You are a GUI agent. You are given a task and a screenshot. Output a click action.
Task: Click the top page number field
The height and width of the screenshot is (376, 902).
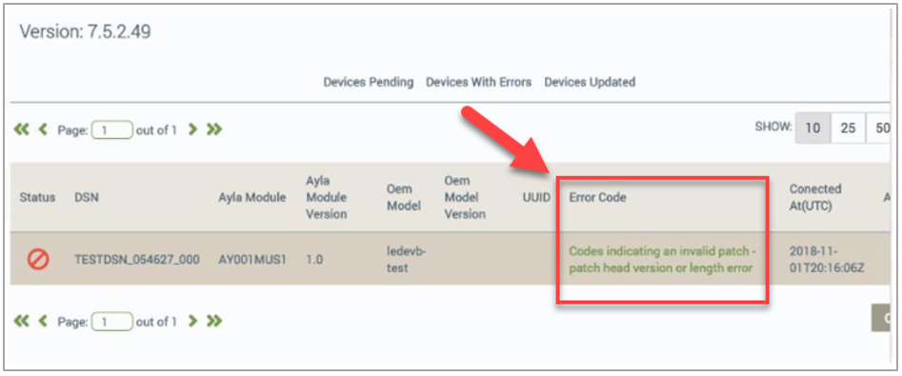(x=111, y=130)
